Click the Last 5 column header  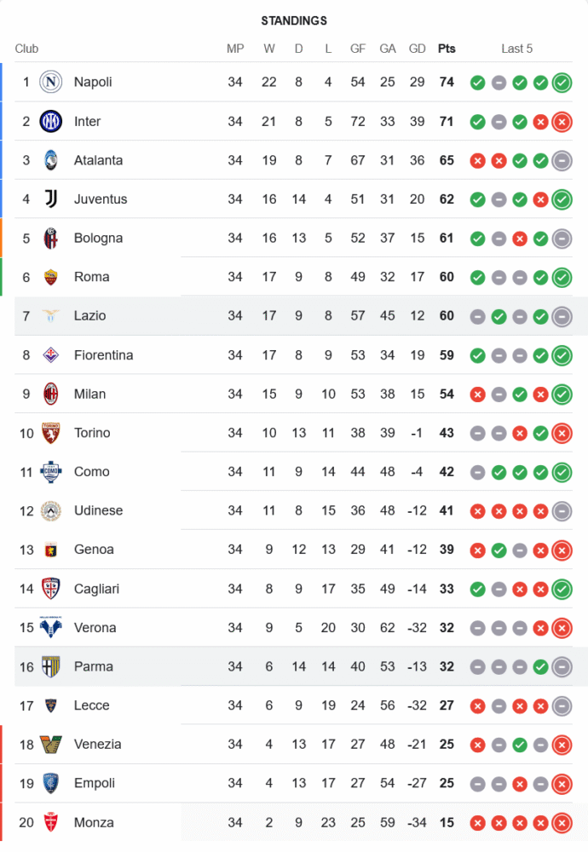point(516,49)
